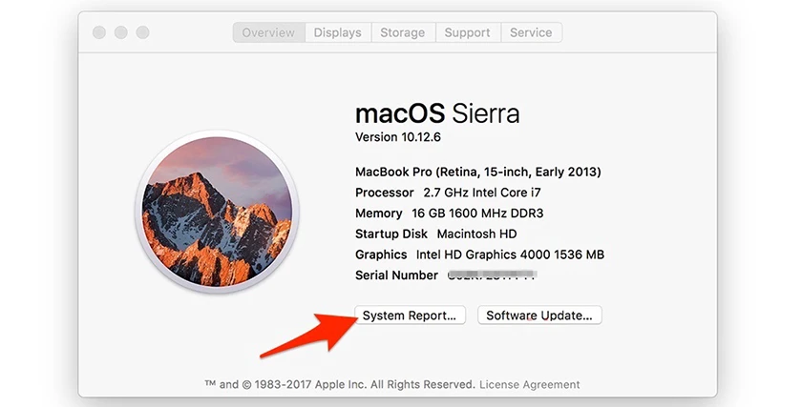Click the Startup Disk Macintosh HD line
Screen dimensions: 802x407
pos(435,234)
